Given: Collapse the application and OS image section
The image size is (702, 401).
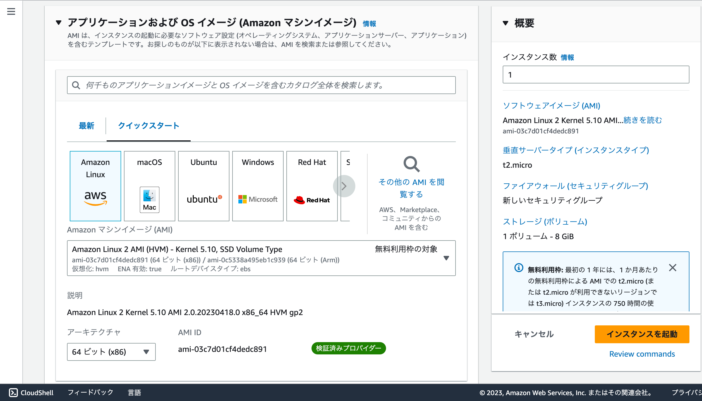Looking at the screenshot, I should coord(59,23).
